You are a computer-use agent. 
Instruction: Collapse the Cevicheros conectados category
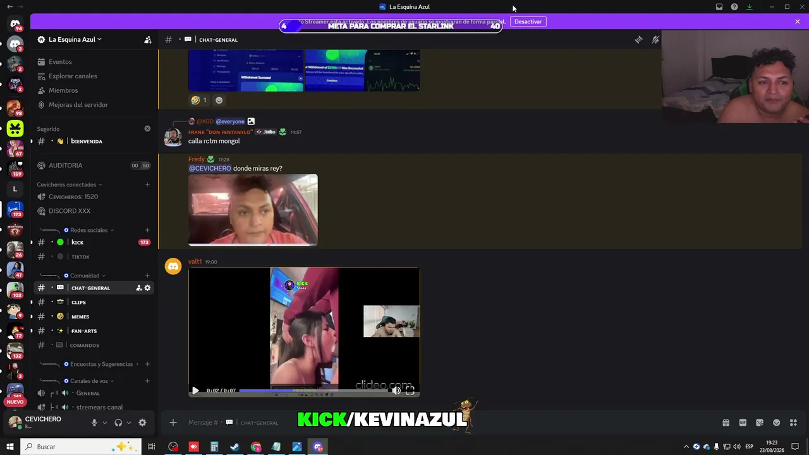[70, 185]
